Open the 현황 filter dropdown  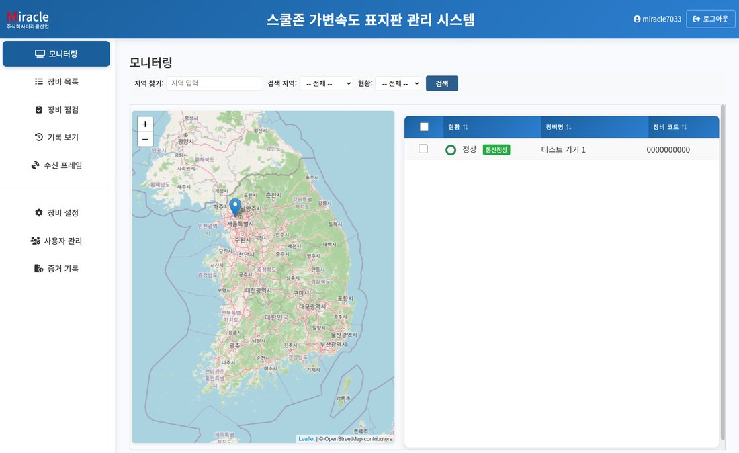point(398,83)
